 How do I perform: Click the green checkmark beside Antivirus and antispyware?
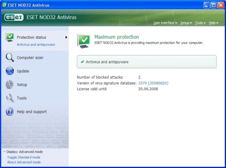click(82, 62)
